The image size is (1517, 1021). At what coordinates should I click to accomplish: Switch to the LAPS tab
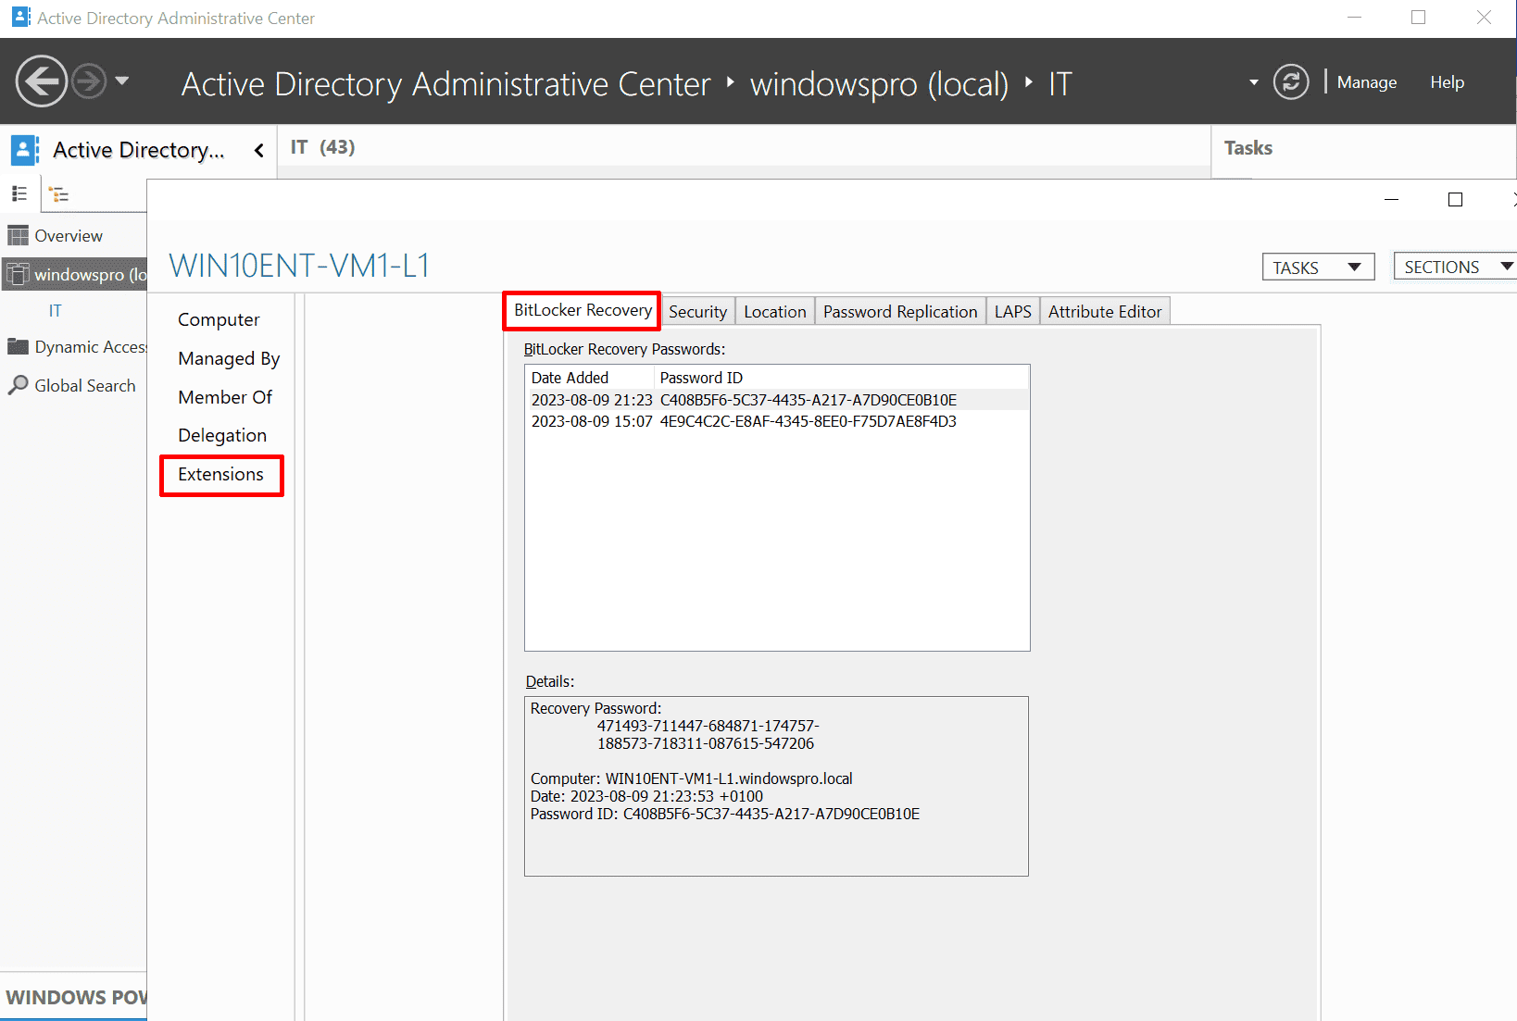click(x=1012, y=311)
